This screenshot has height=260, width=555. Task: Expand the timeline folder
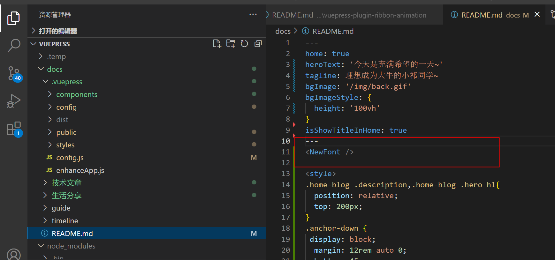[x=45, y=220]
